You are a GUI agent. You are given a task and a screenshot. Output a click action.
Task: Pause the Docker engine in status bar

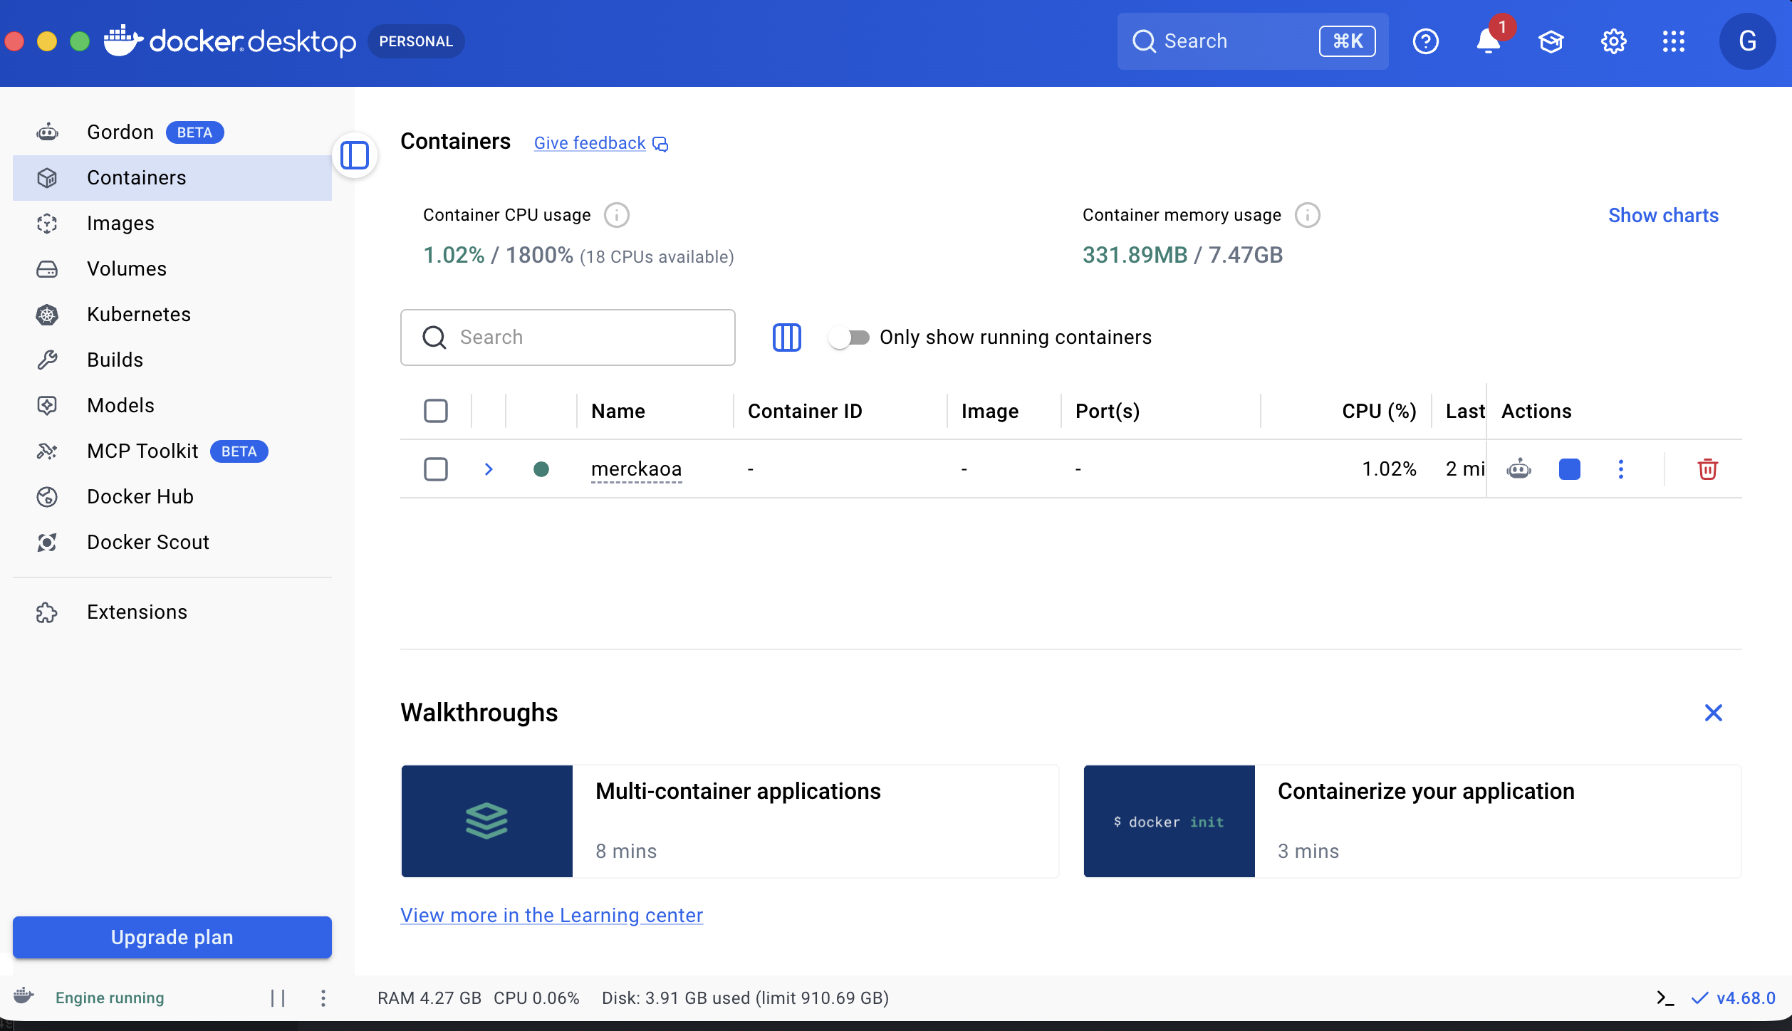[x=278, y=998]
